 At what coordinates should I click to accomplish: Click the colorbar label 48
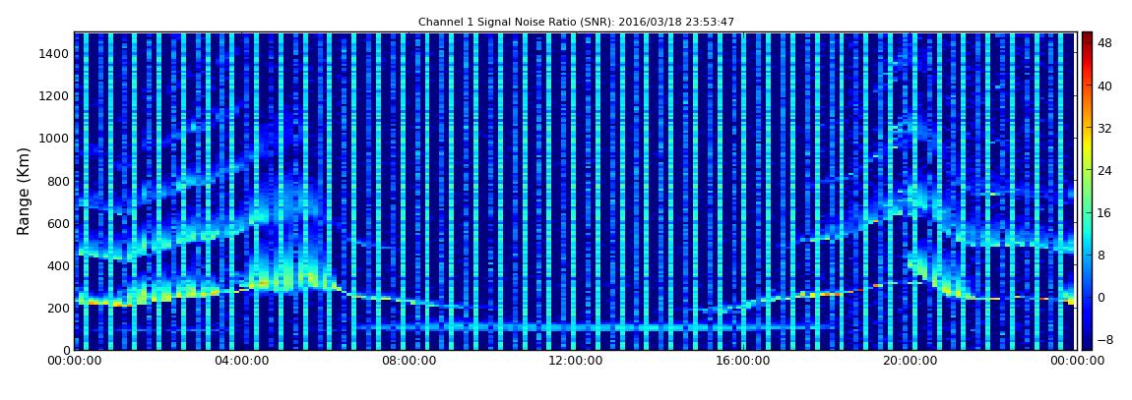1104,43
